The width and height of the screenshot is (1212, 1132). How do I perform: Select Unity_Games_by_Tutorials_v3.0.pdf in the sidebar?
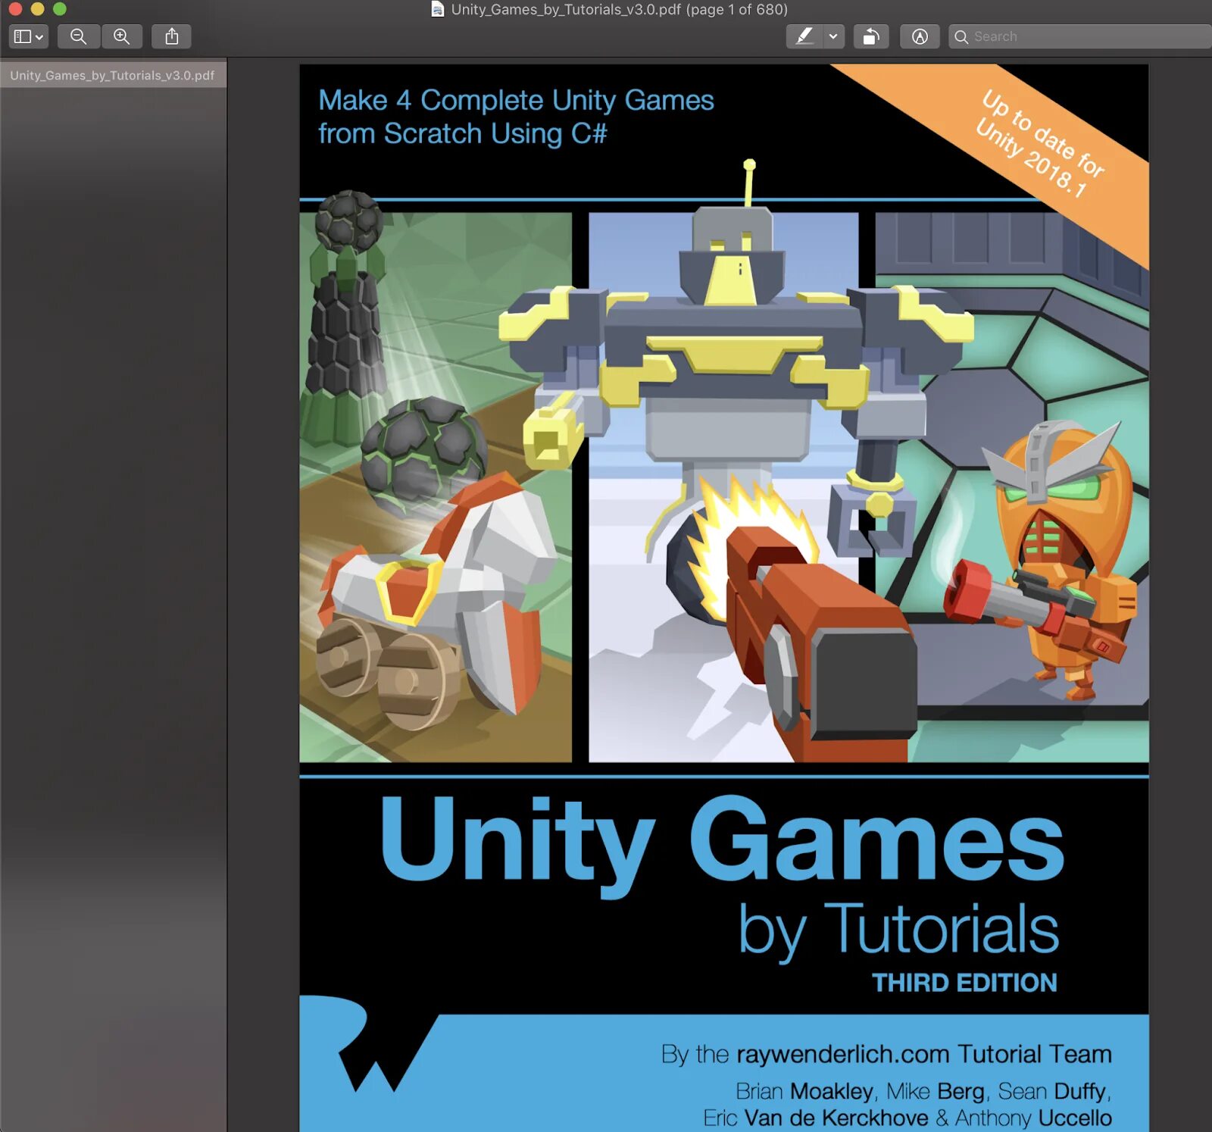pyautogui.click(x=112, y=75)
